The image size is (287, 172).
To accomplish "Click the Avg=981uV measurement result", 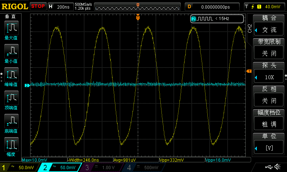I will [x=124, y=160].
